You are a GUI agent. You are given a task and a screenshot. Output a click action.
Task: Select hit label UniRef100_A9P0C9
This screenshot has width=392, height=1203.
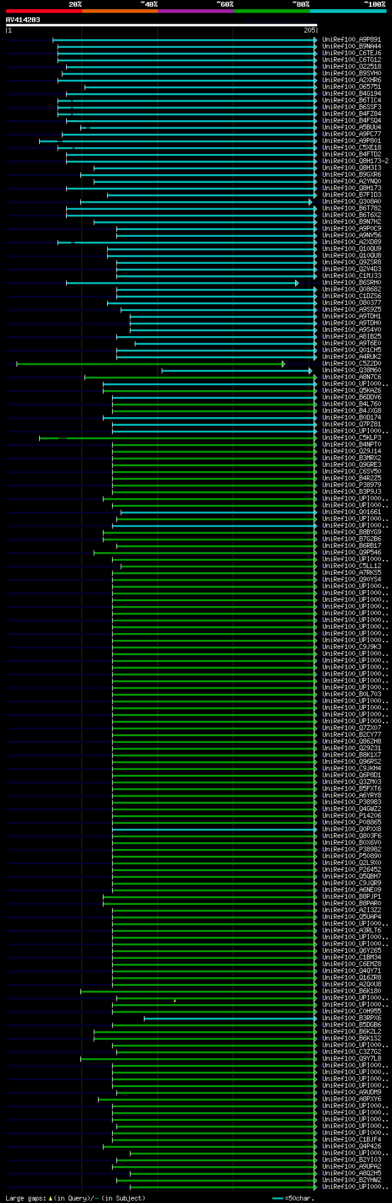(352, 229)
